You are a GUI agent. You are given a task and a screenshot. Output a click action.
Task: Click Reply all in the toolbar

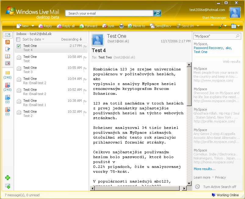pyautogui.click(x=66, y=26)
